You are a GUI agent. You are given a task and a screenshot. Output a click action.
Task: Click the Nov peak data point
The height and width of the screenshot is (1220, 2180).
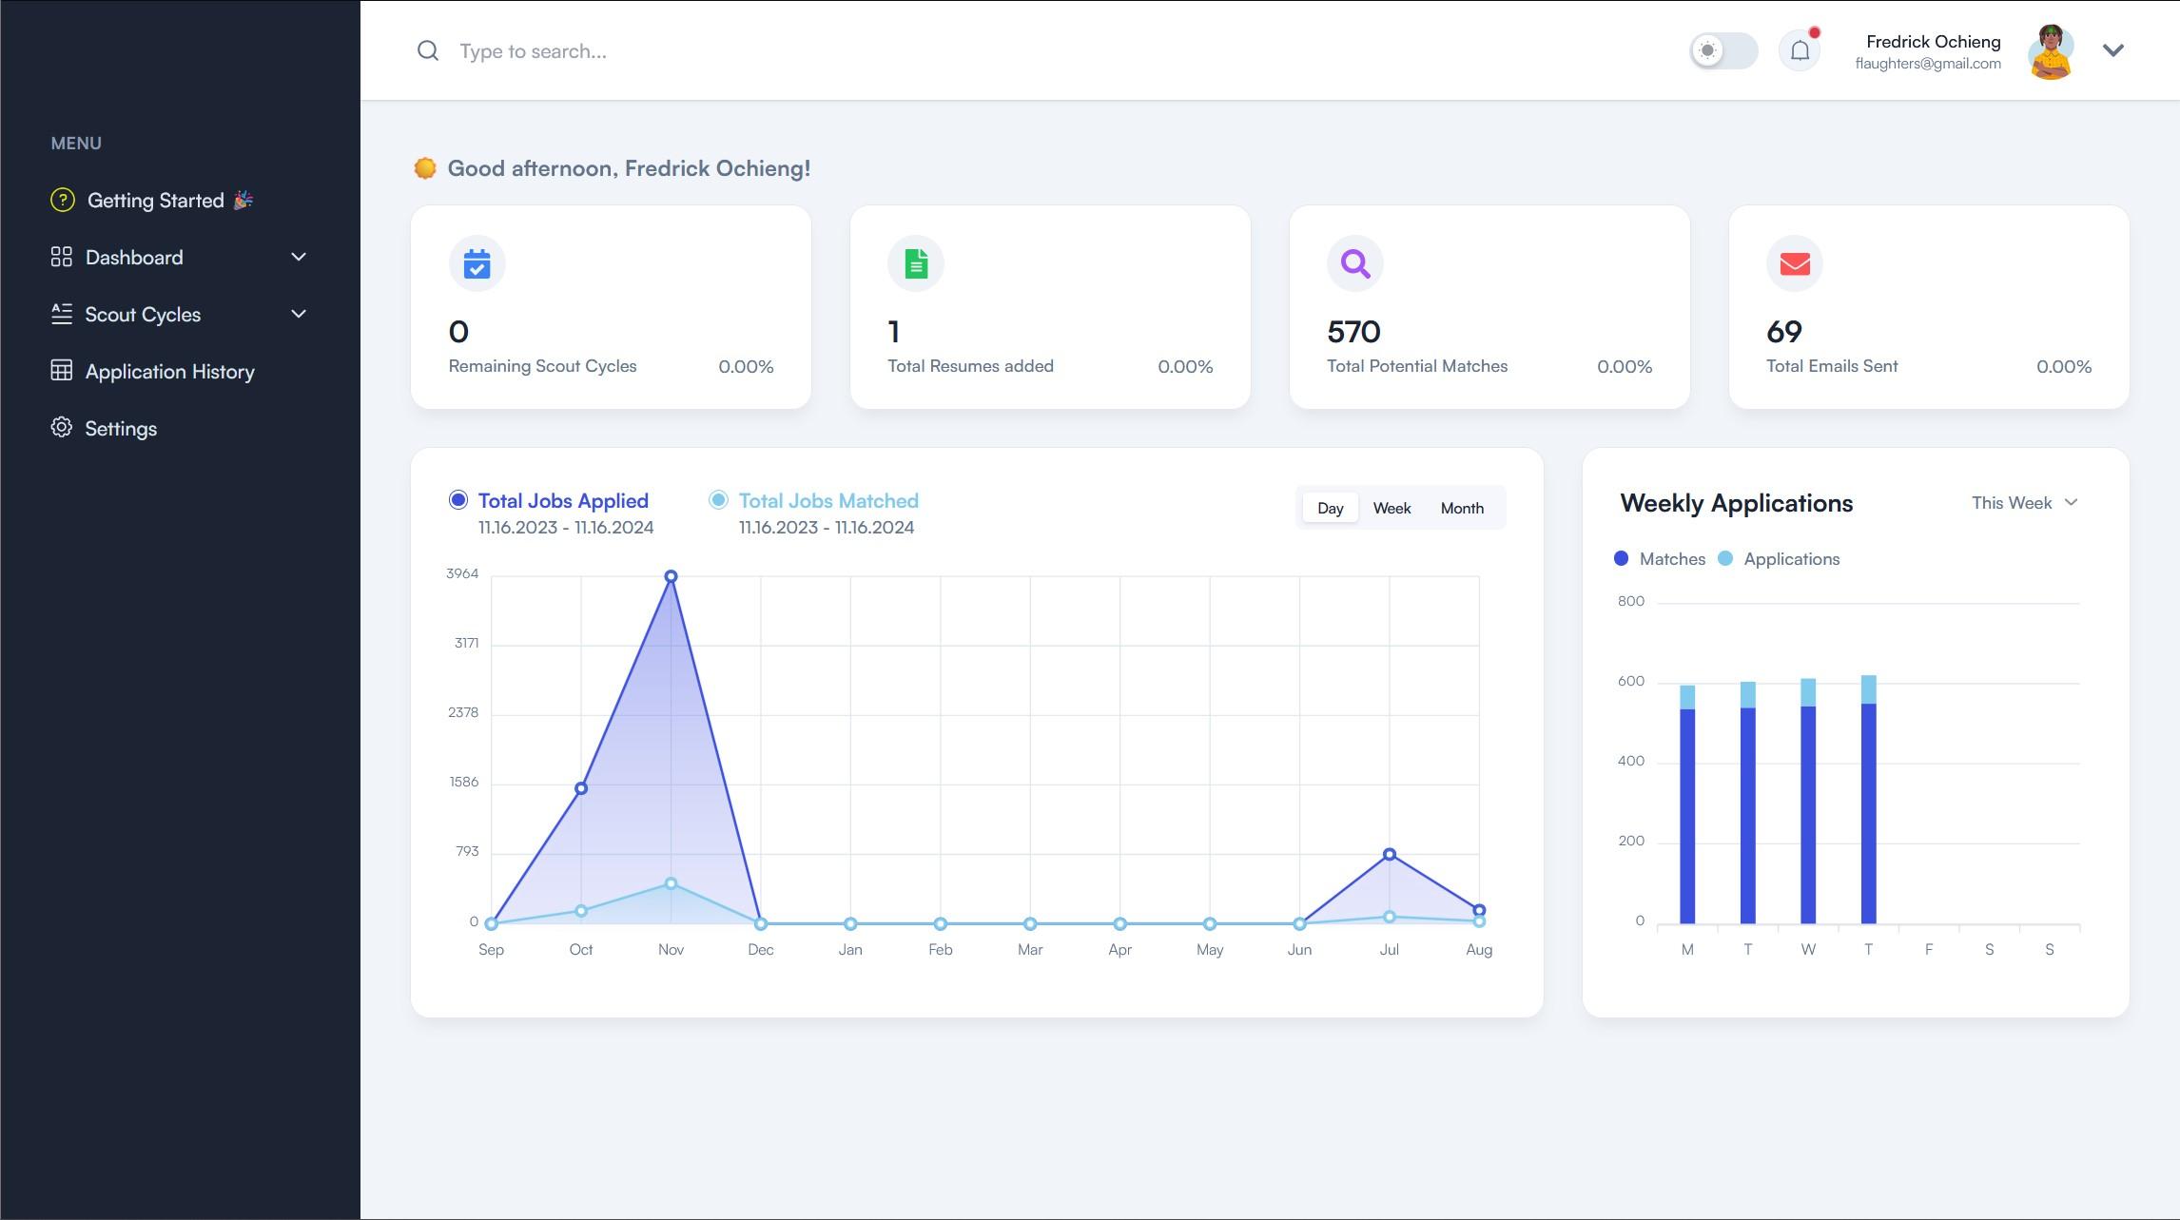(x=671, y=576)
